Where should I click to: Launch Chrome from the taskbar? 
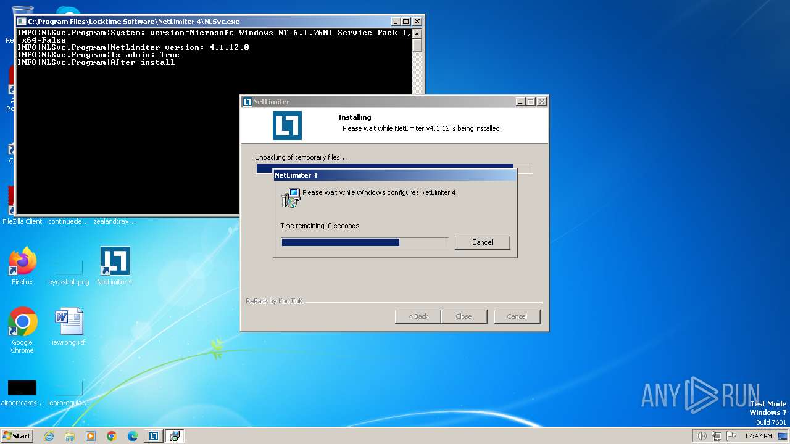pos(112,436)
